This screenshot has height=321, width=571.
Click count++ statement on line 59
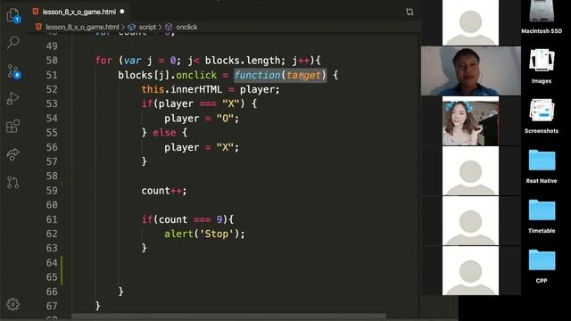click(x=164, y=190)
